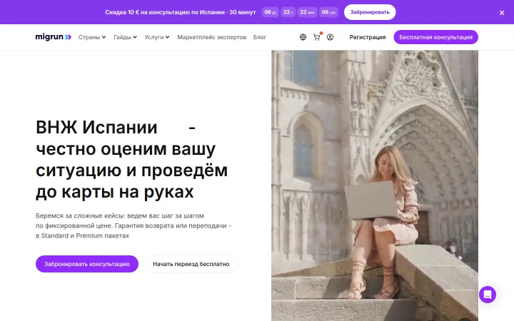This screenshot has height=321, width=514.
Task: Click the paragraph starting 'Беремся за сложные кейсы'
Action: tap(133, 225)
